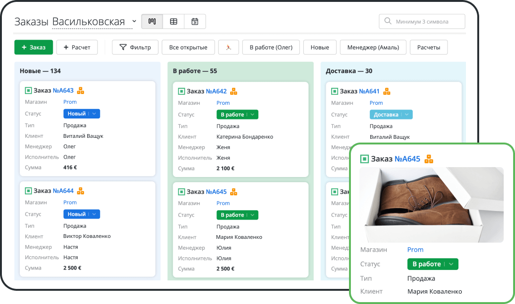515x304 pixels.
Task: Switch to kanban board view
Action: [x=152, y=21]
